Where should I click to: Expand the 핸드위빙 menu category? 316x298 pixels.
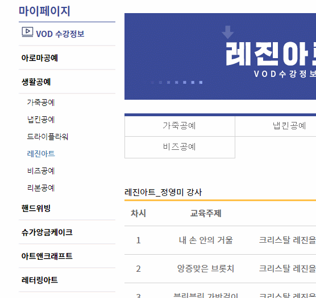[x=36, y=209]
